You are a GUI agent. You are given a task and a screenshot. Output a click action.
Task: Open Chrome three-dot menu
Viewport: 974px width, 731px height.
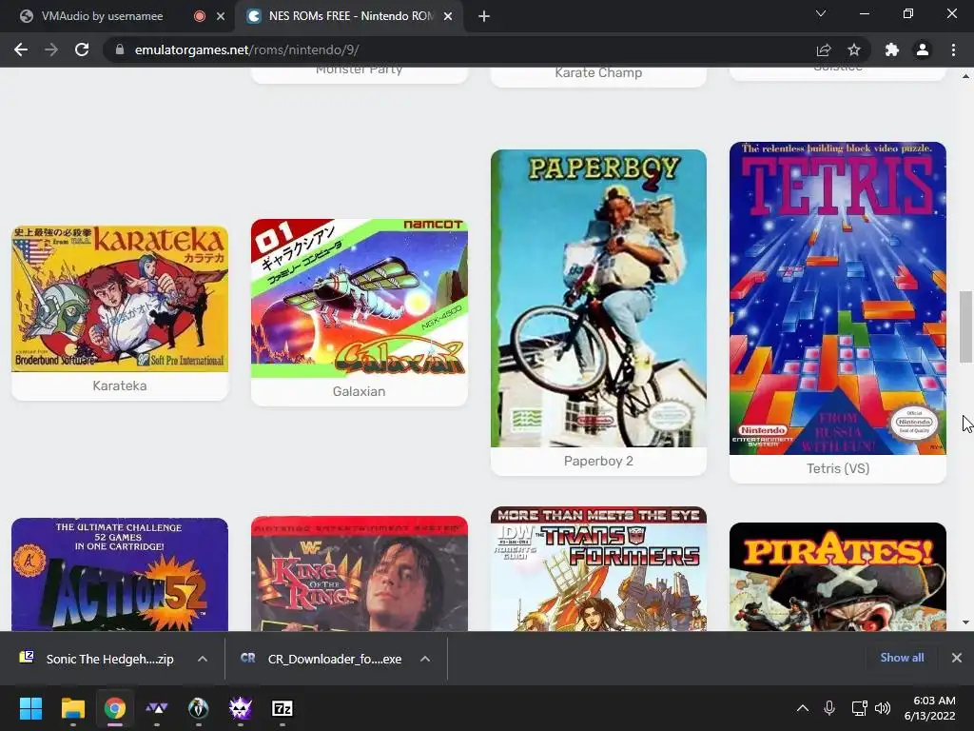click(953, 49)
